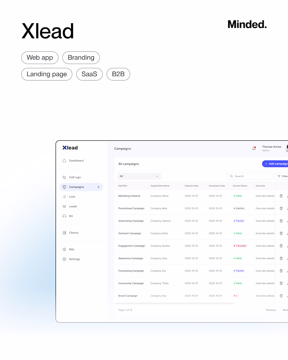
Task: Select the Company Gamma cell
Action: click(x=161, y=221)
